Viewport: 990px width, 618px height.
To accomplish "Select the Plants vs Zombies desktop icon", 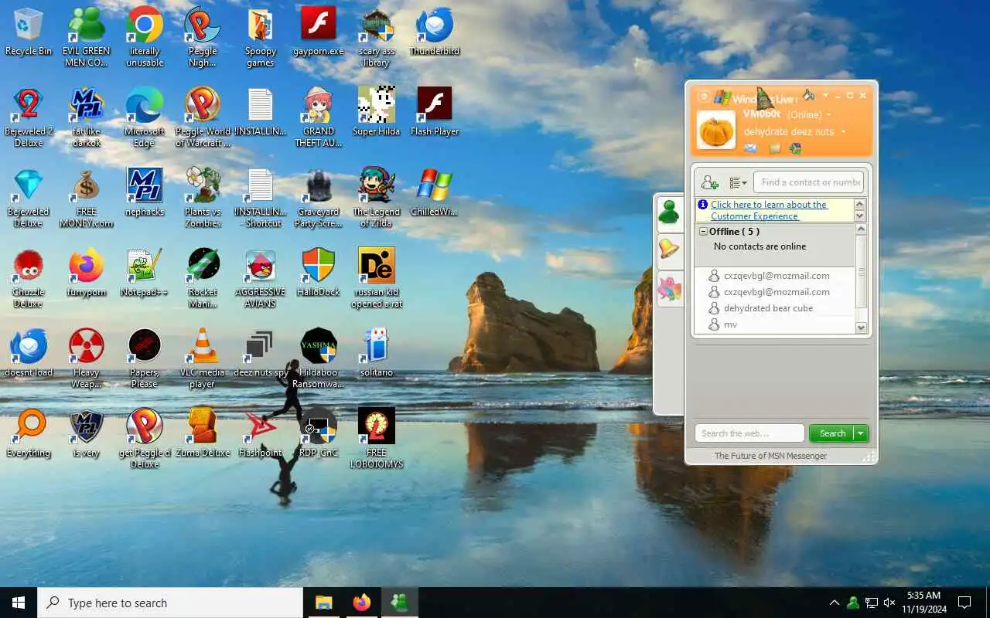I will click(203, 198).
